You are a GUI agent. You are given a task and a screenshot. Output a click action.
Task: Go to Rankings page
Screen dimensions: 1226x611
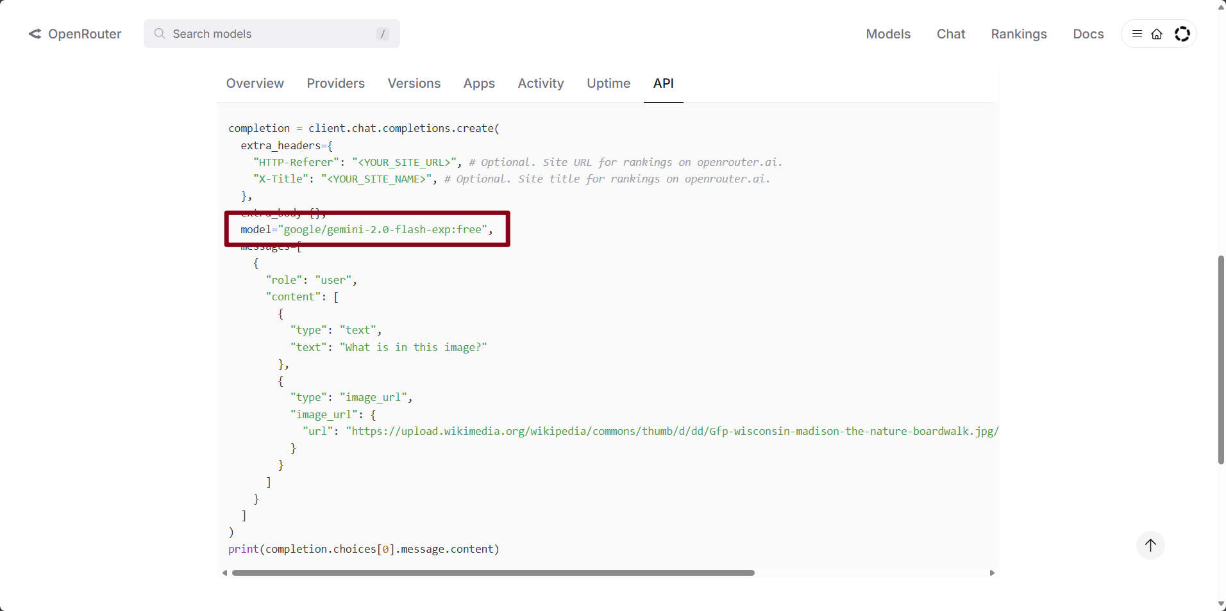coord(1019,34)
